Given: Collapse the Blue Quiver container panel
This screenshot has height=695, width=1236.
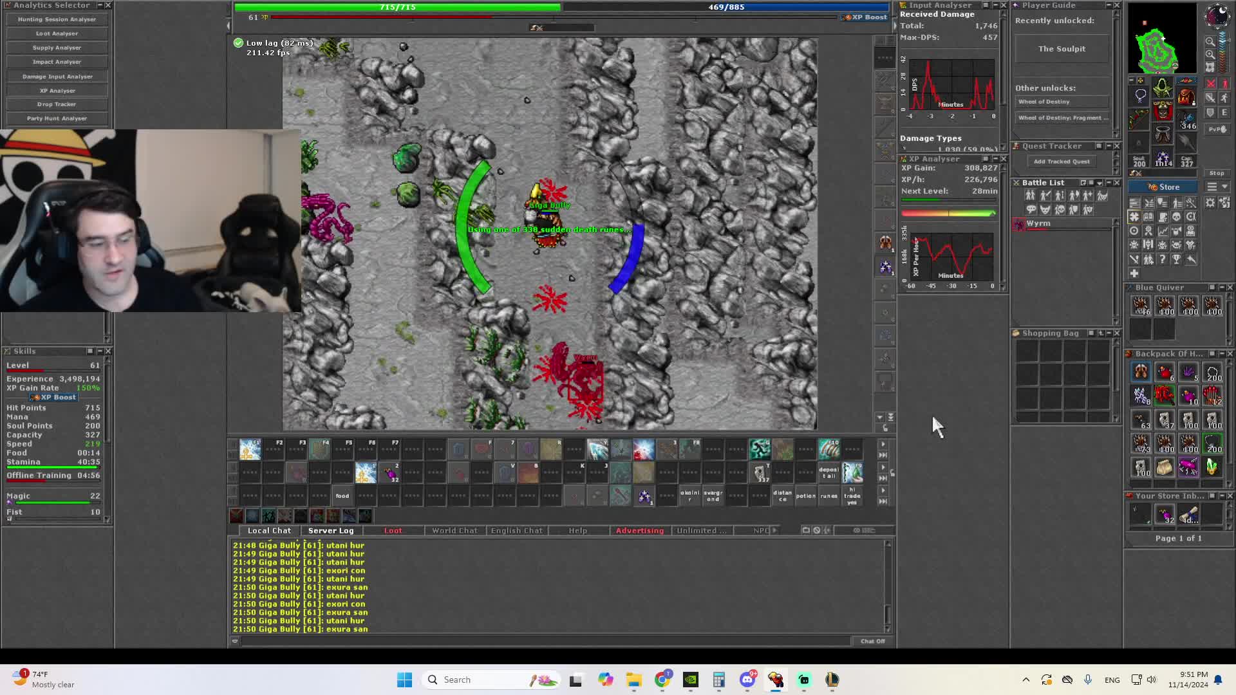Looking at the screenshot, I should (1221, 288).
